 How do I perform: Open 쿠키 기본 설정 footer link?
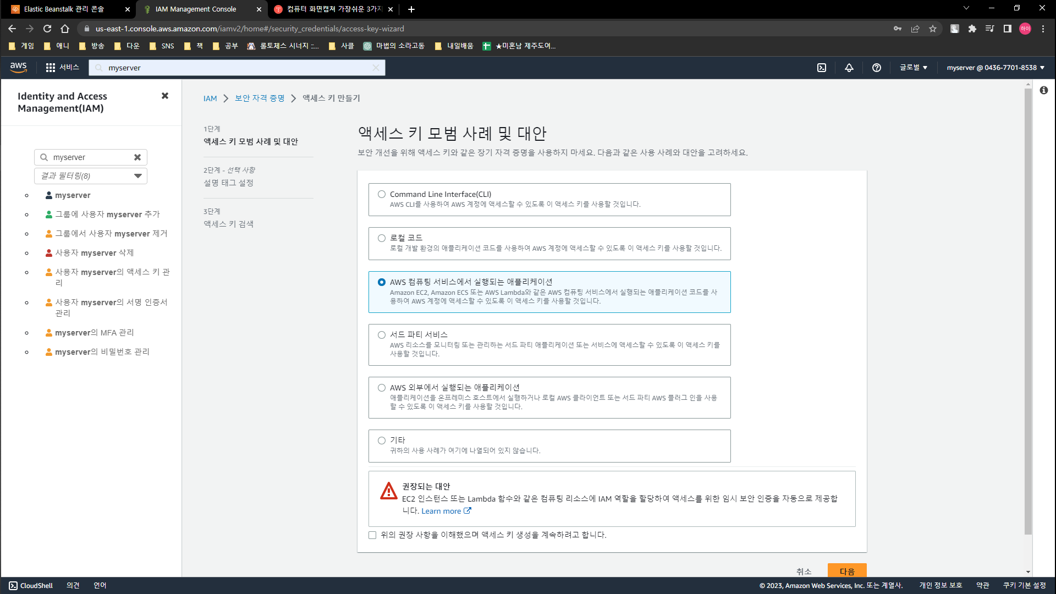pyautogui.click(x=1024, y=586)
